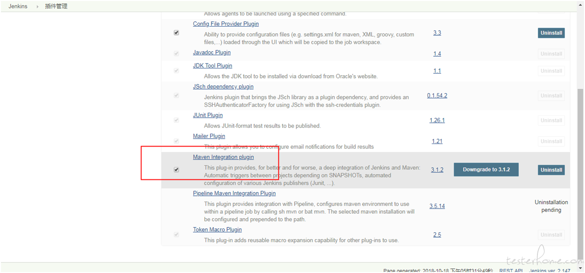The width and height of the screenshot is (585, 273).
Task: Open JSch version 0.1.54.2 link
Action: (x=437, y=96)
